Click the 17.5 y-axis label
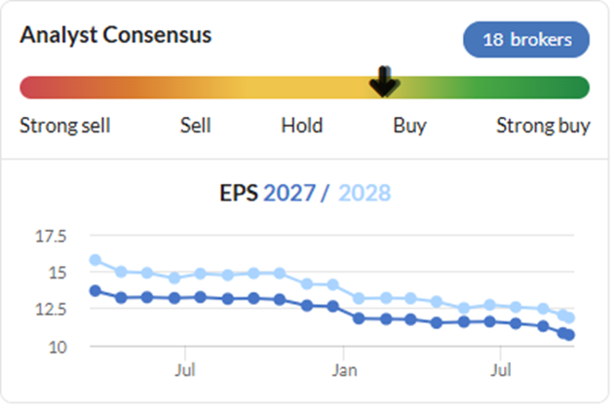 click(51, 237)
